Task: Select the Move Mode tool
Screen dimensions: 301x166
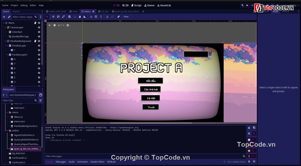Action: (53, 17)
